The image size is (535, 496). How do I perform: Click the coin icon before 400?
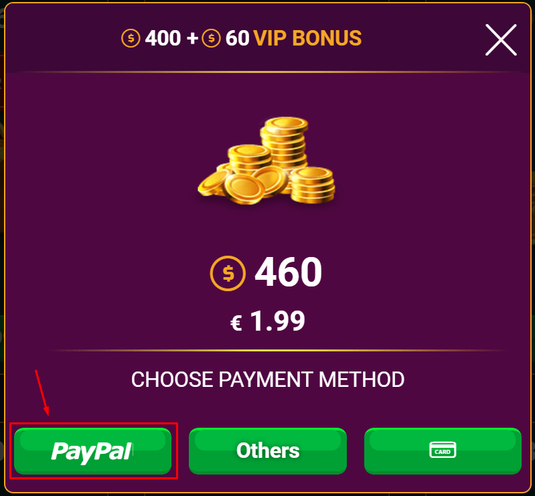point(131,38)
